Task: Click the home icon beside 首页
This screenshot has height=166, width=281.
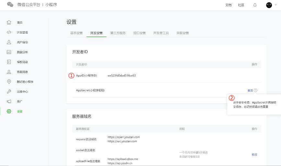Action: [x=9, y=22]
